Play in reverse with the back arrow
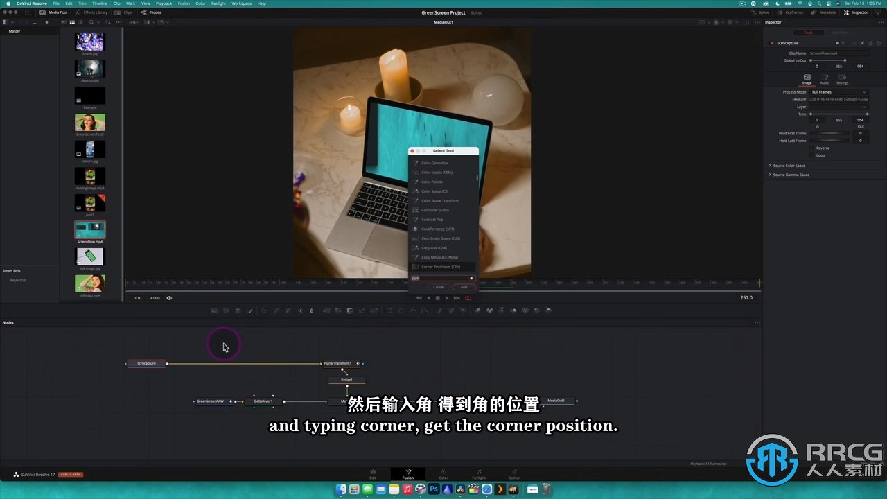The image size is (887, 499). pyautogui.click(x=428, y=298)
